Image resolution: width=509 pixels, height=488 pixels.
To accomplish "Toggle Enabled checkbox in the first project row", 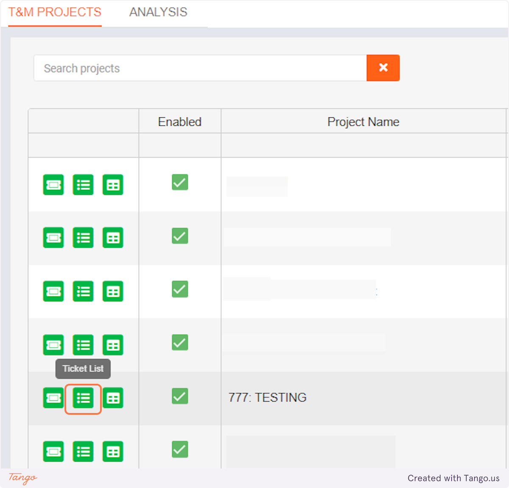I will [180, 182].
